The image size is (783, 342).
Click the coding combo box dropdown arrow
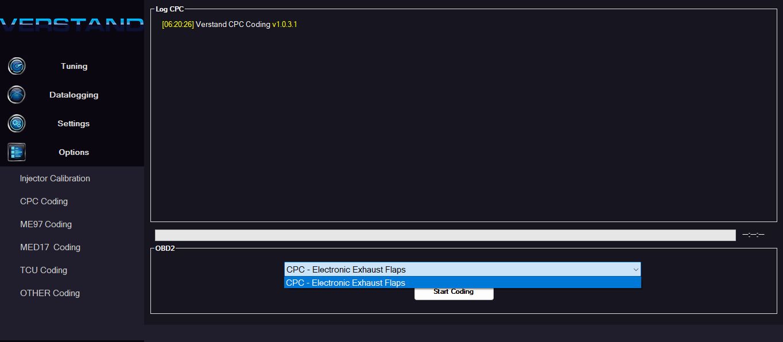tap(635, 270)
